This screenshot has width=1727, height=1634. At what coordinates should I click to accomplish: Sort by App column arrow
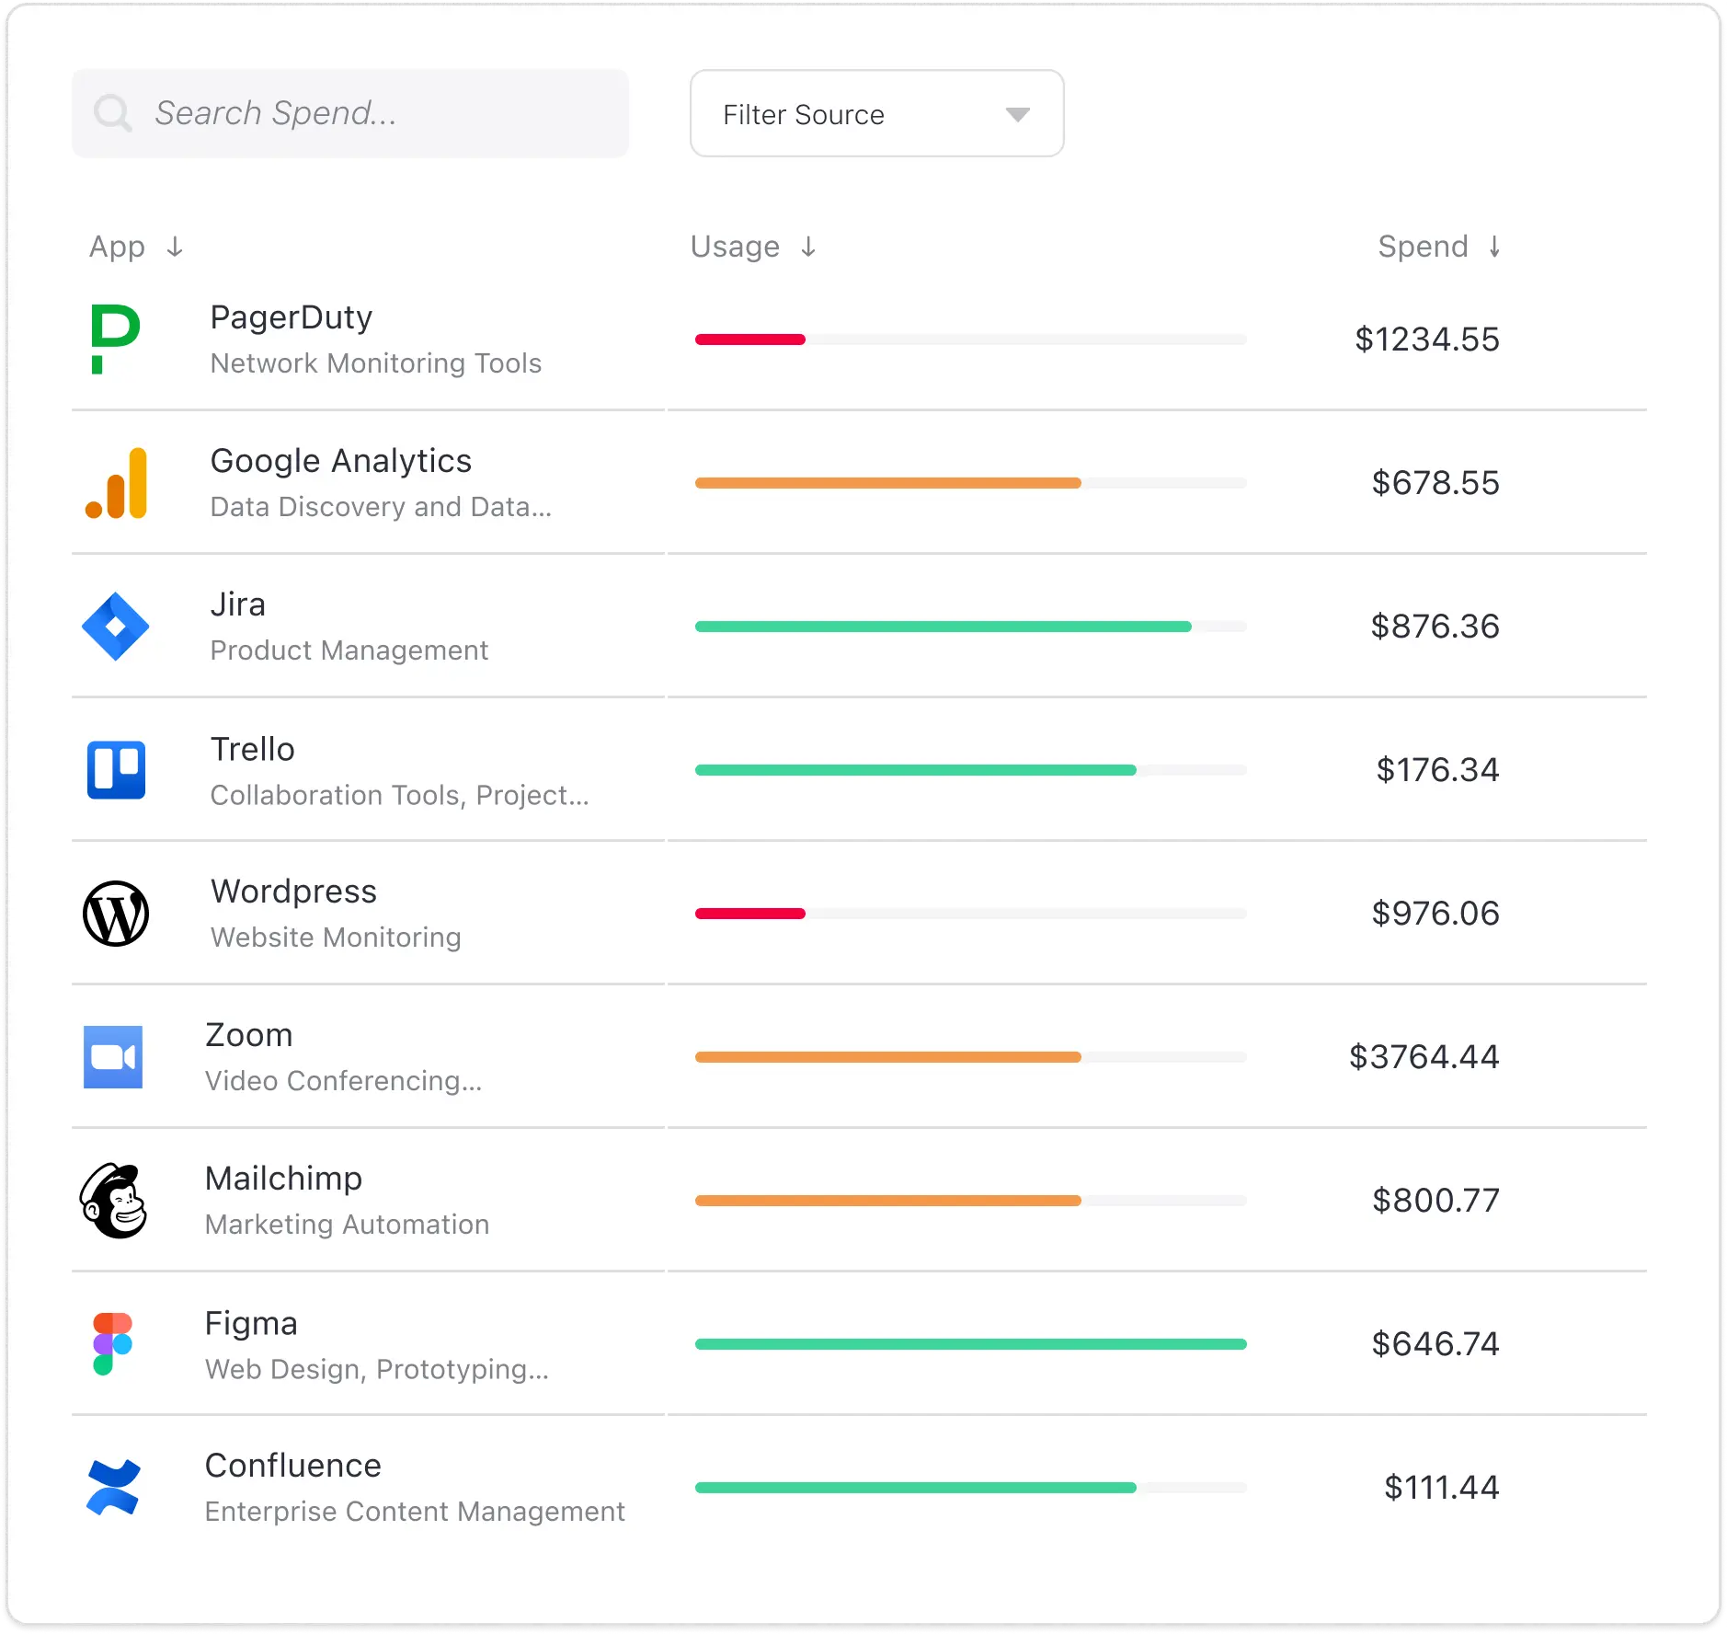(x=175, y=247)
